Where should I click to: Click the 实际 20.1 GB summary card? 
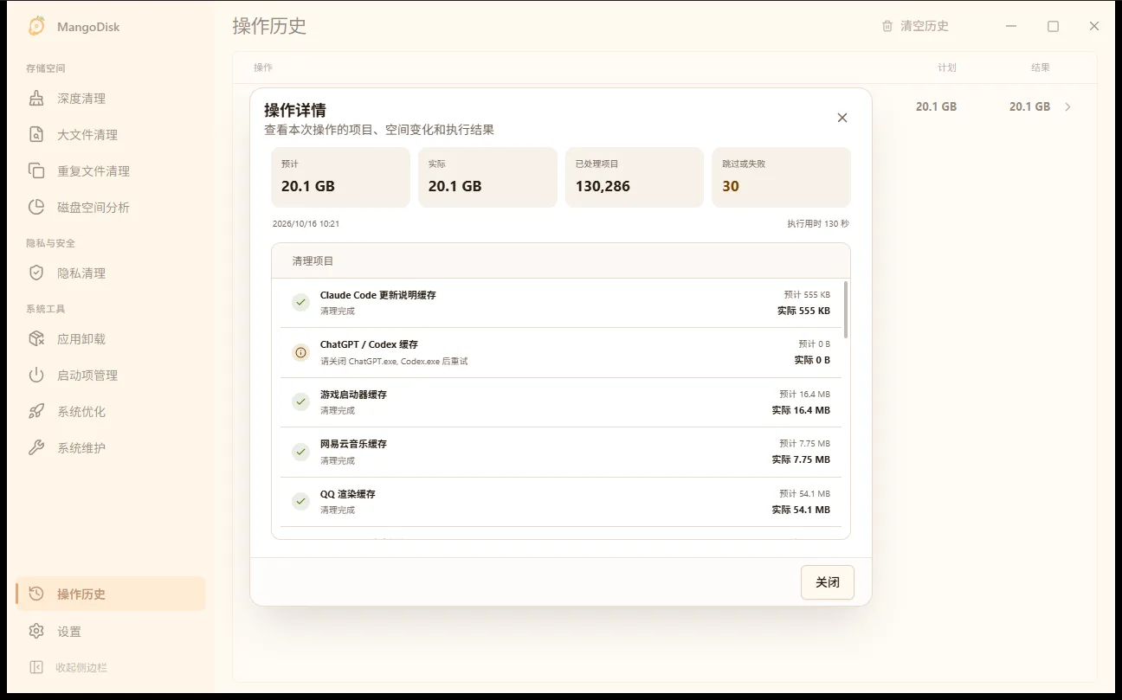click(x=487, y=177)
